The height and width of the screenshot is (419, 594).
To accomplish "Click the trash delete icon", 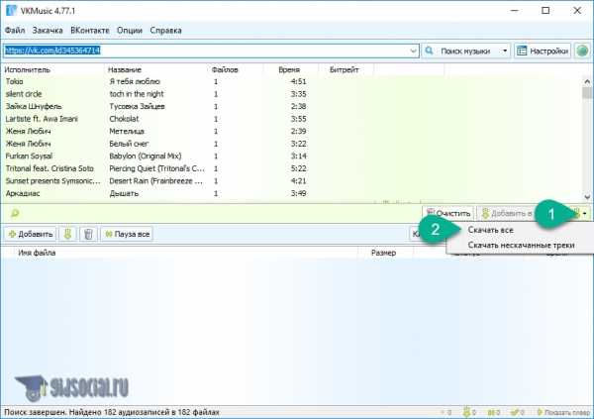I will [x=88, y=235].
